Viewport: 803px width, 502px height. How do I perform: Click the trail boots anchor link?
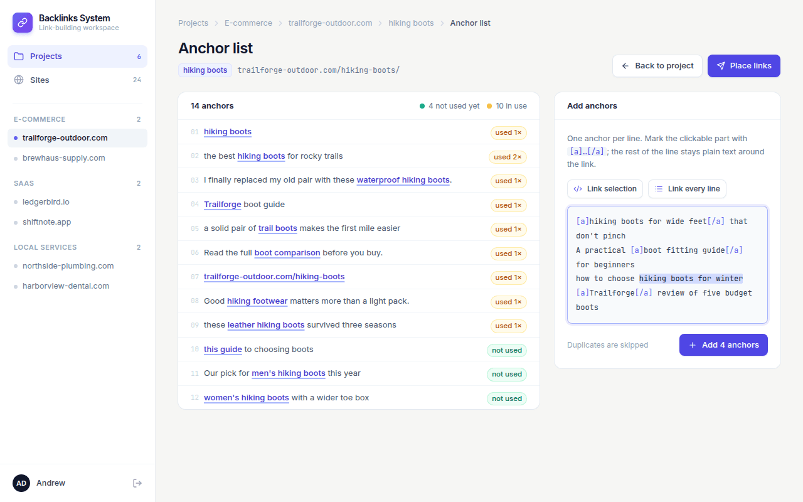tap(278, 228)
